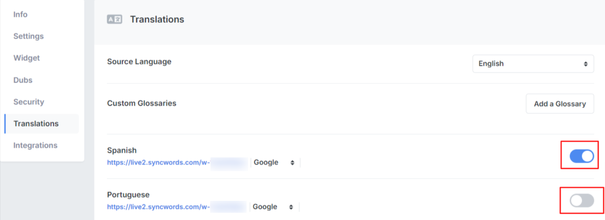605x220 pixels.
Task: Open the Dubs sidebar section
Action: [x=23, y=80]
